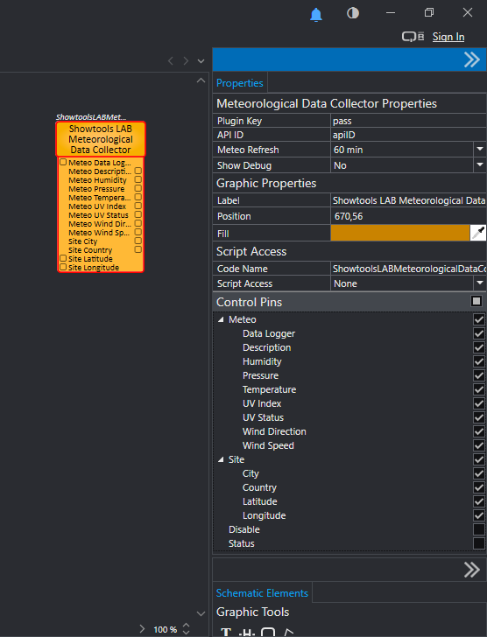This screenshot has height=637, width=487.
Task: Uncheck the Humidity pin checkbox
Action: coord(479,361)
